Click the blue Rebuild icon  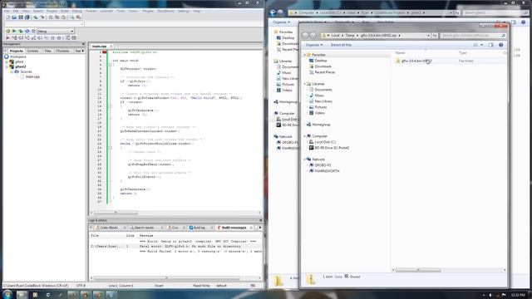(x=27, y=32)
